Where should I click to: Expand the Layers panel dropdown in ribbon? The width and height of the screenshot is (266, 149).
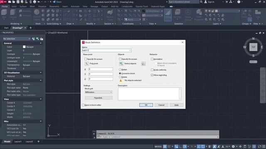[x=217, y=24]
